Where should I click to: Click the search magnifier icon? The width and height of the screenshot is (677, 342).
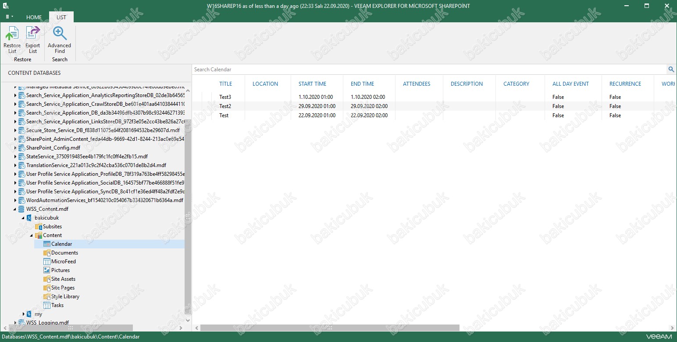point(671,69)
